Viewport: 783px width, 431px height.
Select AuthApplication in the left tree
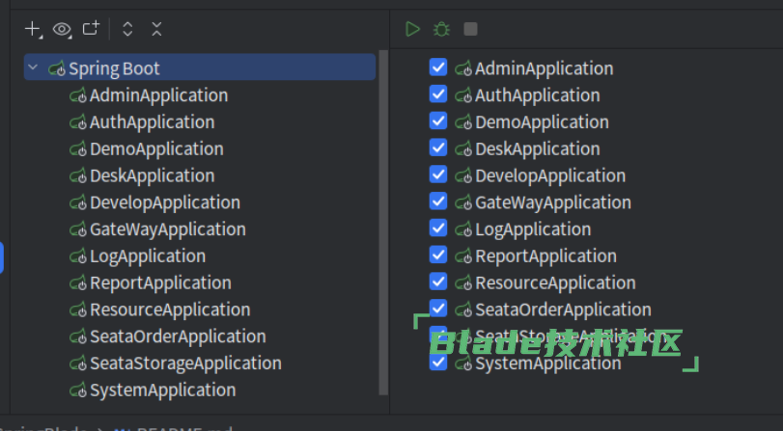coord(152,122)
